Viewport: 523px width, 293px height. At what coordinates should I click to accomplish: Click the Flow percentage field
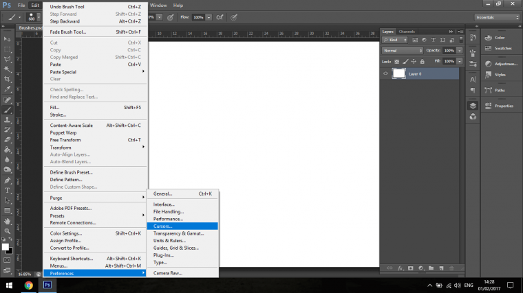(198, 17)
